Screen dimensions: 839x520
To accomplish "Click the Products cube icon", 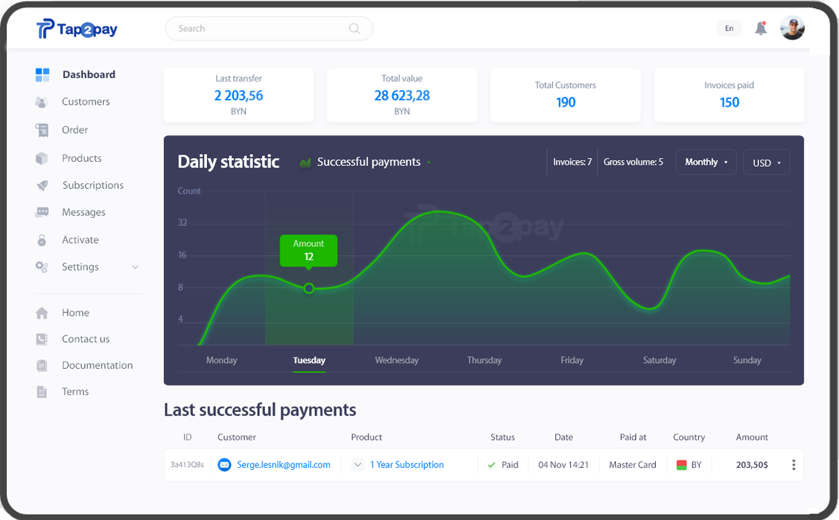I will [x=41, y=158].
